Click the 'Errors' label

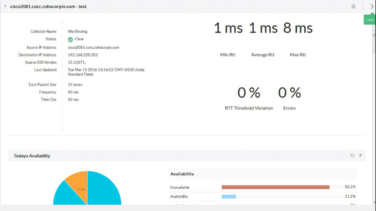289,108
